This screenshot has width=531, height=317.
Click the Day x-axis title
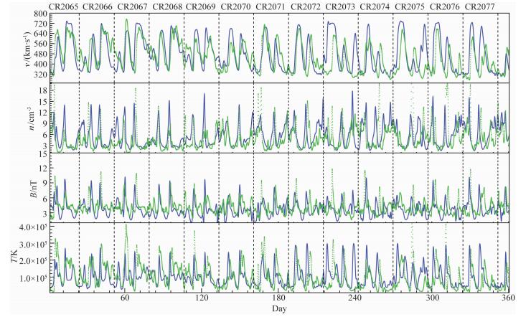[281, 309]
